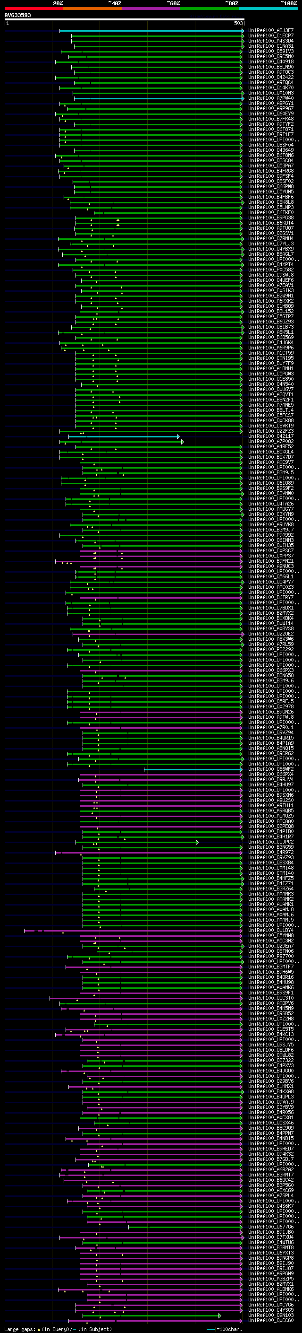Open hit UniRef100_A4S3D4
Viewport: 302px width, 1333px height.
271,41
